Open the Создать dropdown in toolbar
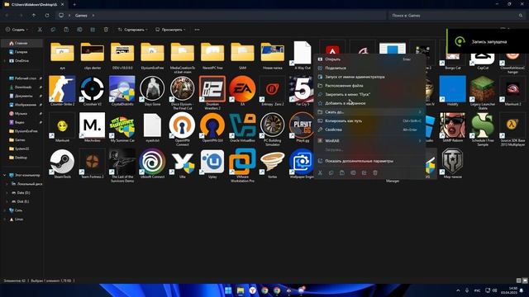This screenshot has width=529, height=297. 17,30
